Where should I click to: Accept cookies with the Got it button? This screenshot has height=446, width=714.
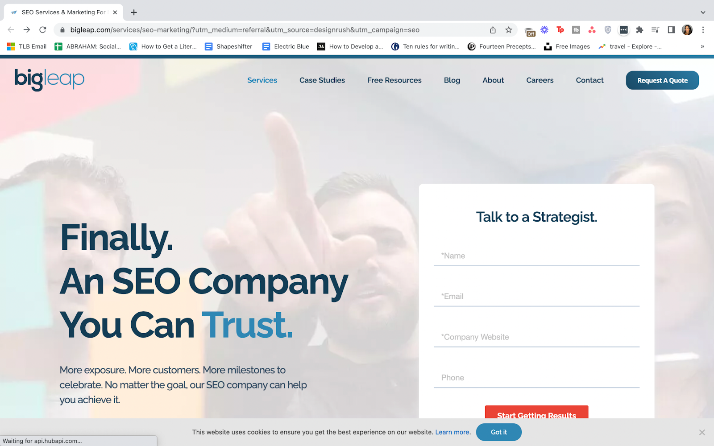click(499, 432)
